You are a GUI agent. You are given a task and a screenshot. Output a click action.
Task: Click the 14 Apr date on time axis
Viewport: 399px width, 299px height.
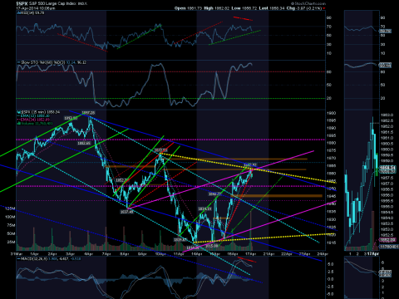pos(197,253)
